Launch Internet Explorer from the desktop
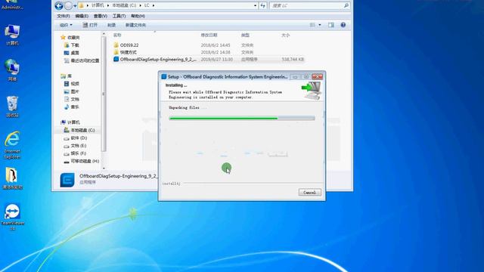The height and width of the screenshot is (272, 484). 12,145
